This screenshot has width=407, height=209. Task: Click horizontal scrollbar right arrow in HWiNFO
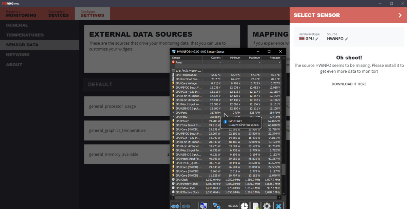[279, 197]
